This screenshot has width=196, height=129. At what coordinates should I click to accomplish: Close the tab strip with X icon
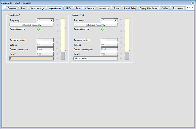point(193,8)
